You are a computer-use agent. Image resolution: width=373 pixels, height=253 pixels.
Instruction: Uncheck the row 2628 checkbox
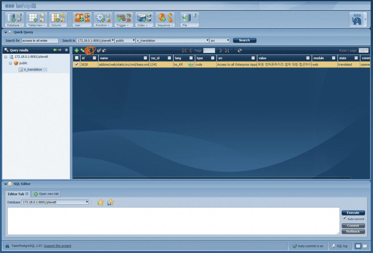click(x=76, y=64)
